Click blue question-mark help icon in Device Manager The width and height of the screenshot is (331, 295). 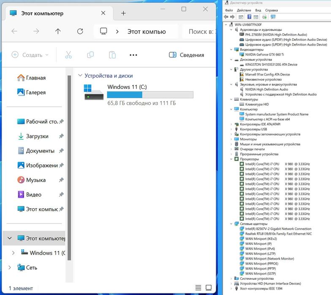[x=249, y=17]
